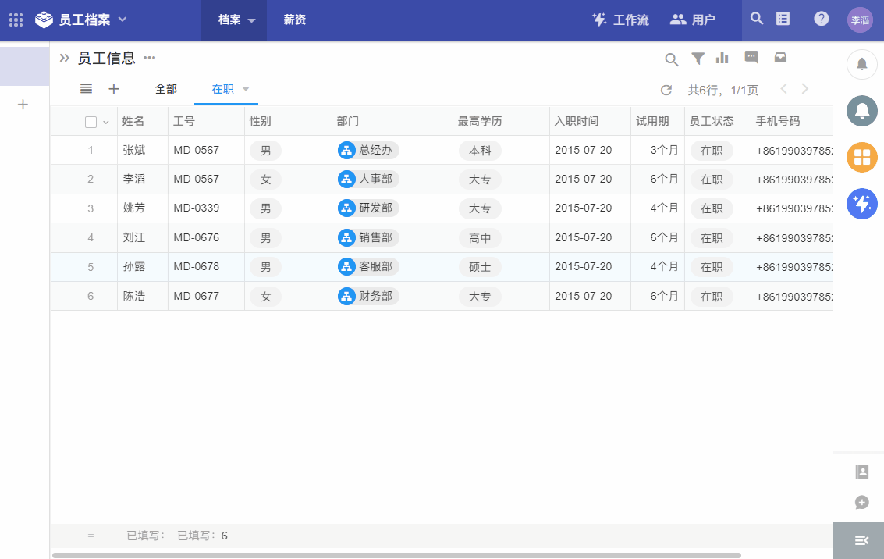Select the 全部 view tab

(x=166, y=89)
